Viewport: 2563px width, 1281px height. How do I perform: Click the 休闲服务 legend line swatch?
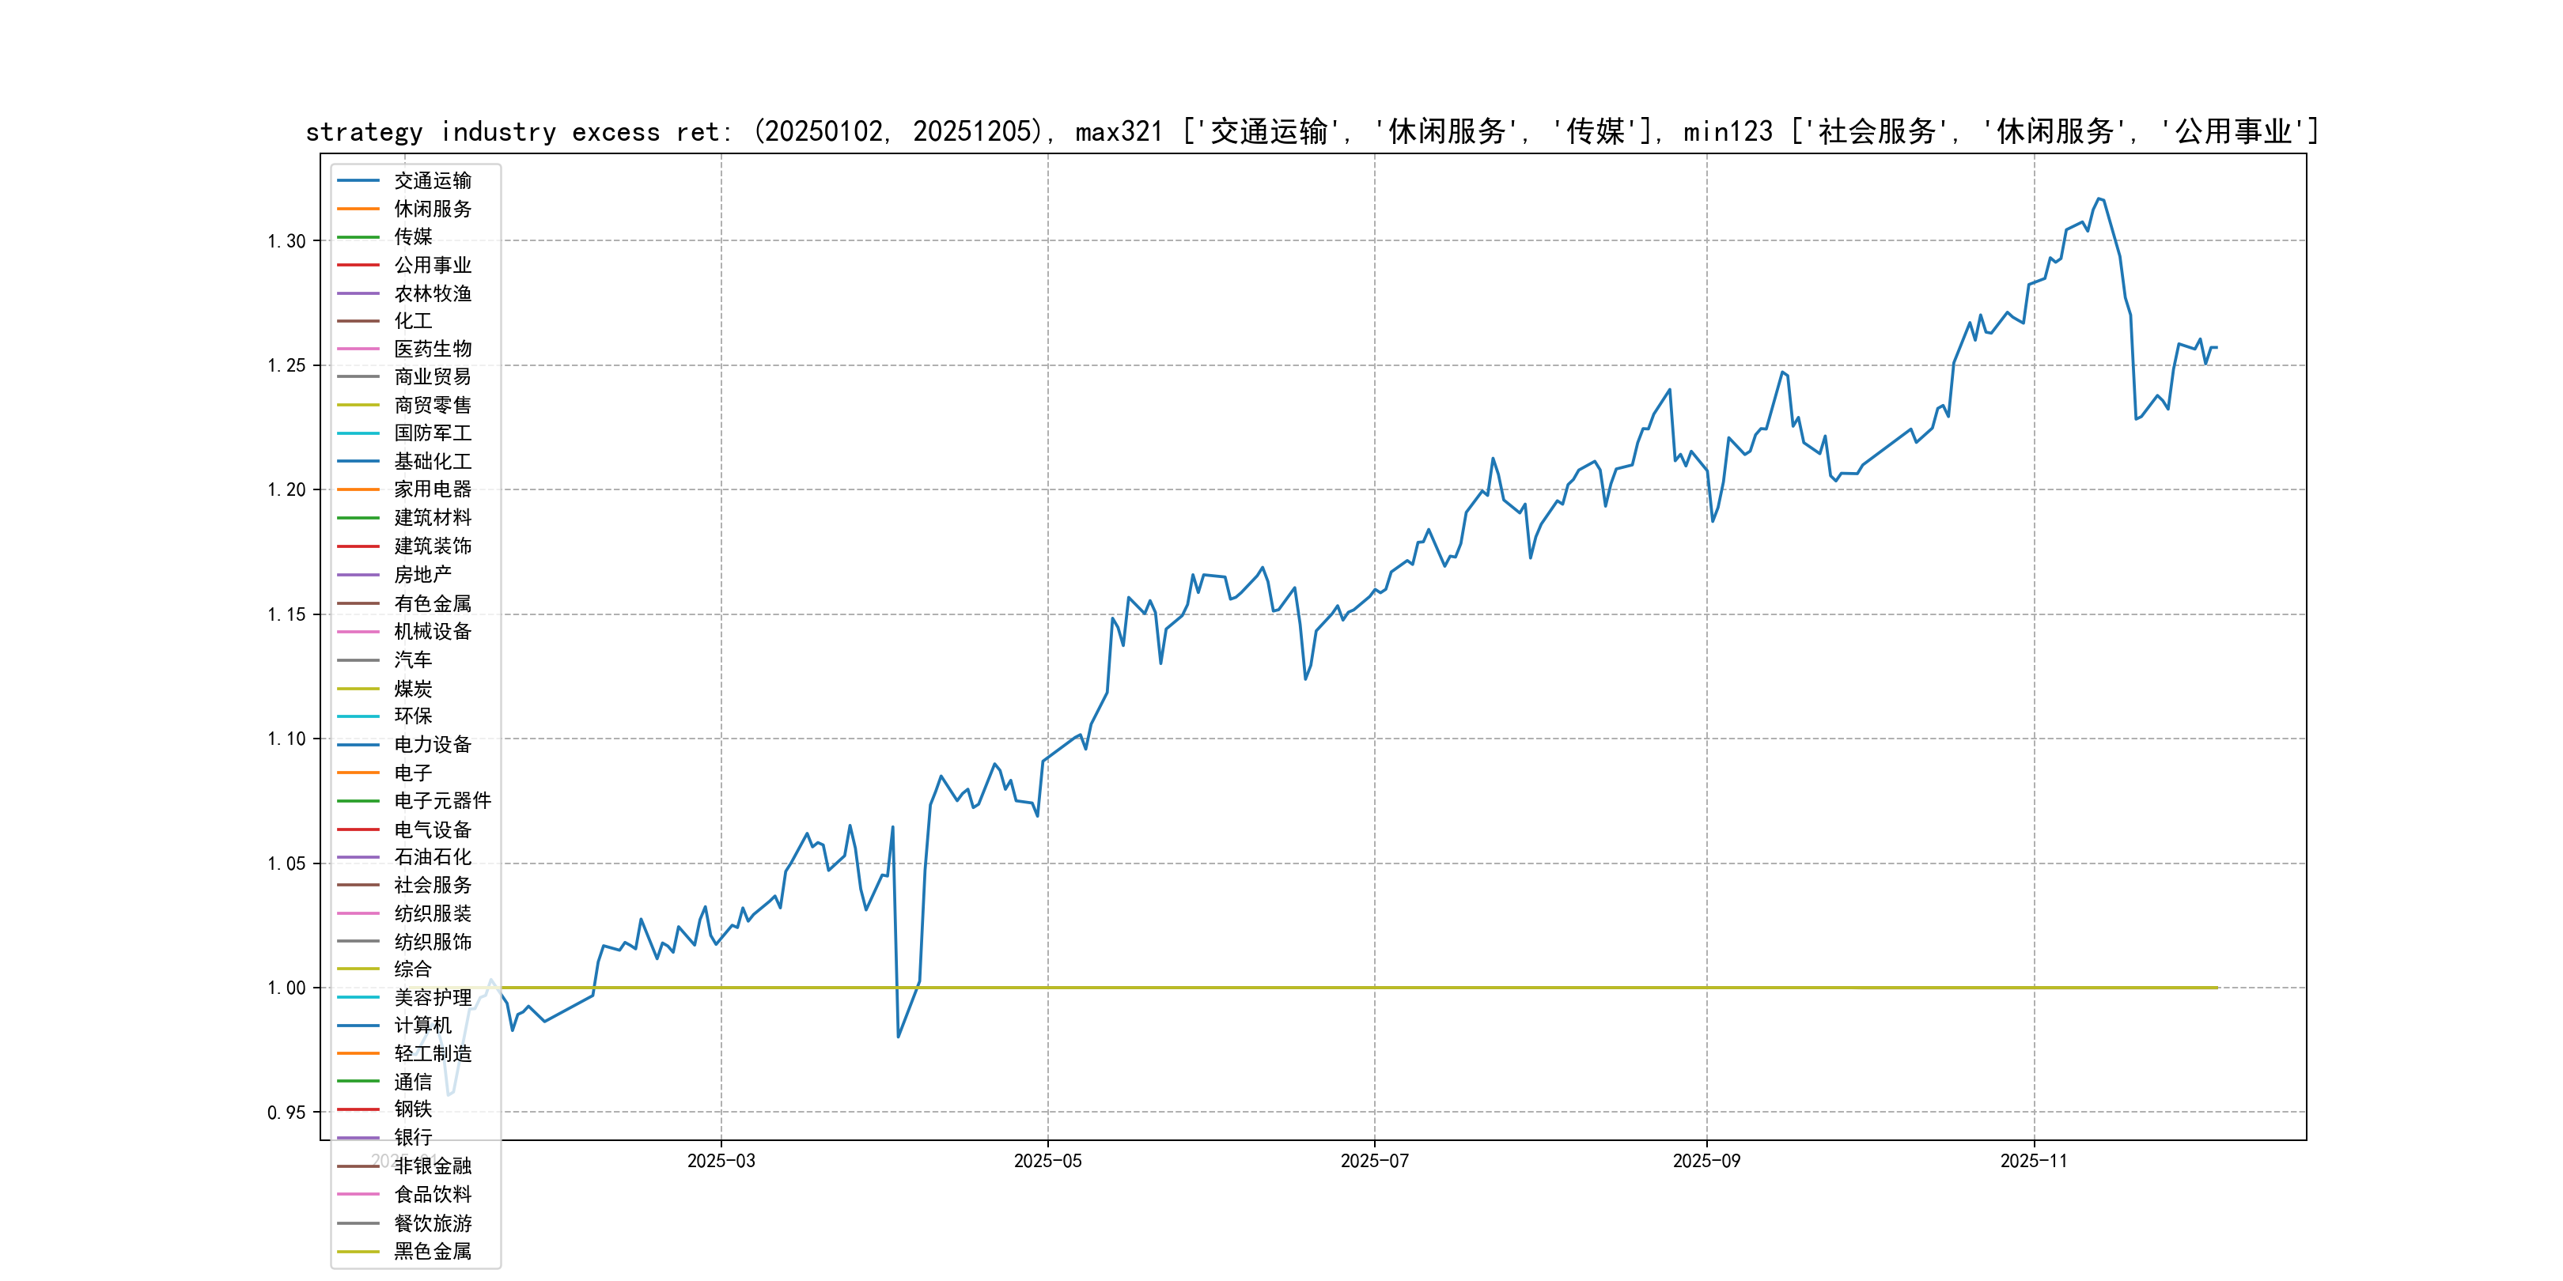coord(358,209)
